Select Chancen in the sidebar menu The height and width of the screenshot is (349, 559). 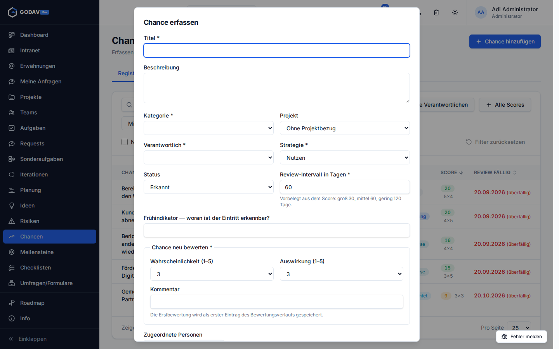pos(50,237)
